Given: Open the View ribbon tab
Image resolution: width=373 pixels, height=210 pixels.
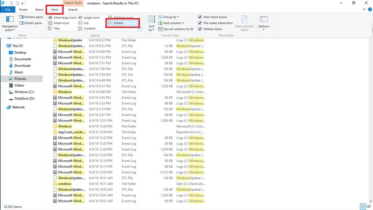Looking at the screenshot, I should point(54,10).
